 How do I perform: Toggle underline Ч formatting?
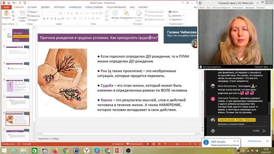(51, 18)
